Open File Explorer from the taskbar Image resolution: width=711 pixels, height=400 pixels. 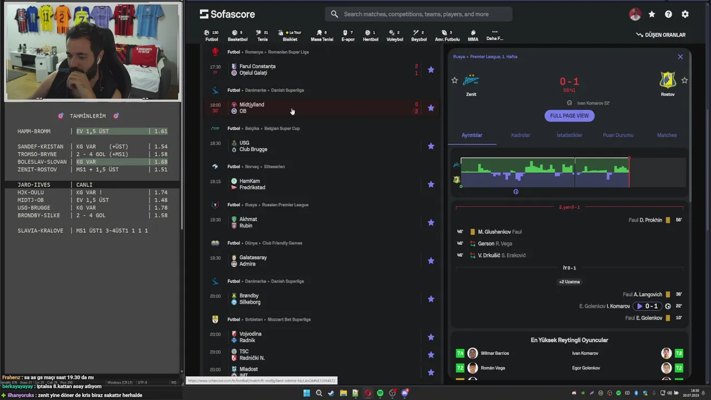(x=343, y=393)
